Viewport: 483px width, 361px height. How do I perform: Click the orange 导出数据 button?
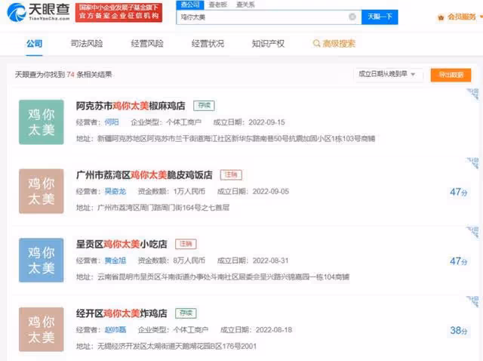pos(451,75)
